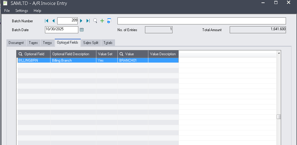Open the Batch Date calendar picker
297x145 pixels.
[x=82, y=30]
